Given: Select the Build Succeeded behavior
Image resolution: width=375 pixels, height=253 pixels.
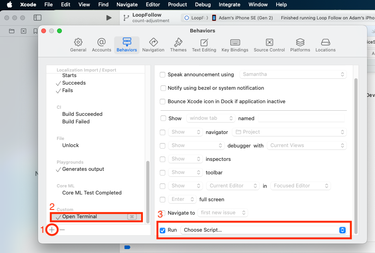Looking at the screenshot, I should tap(82, 114).
